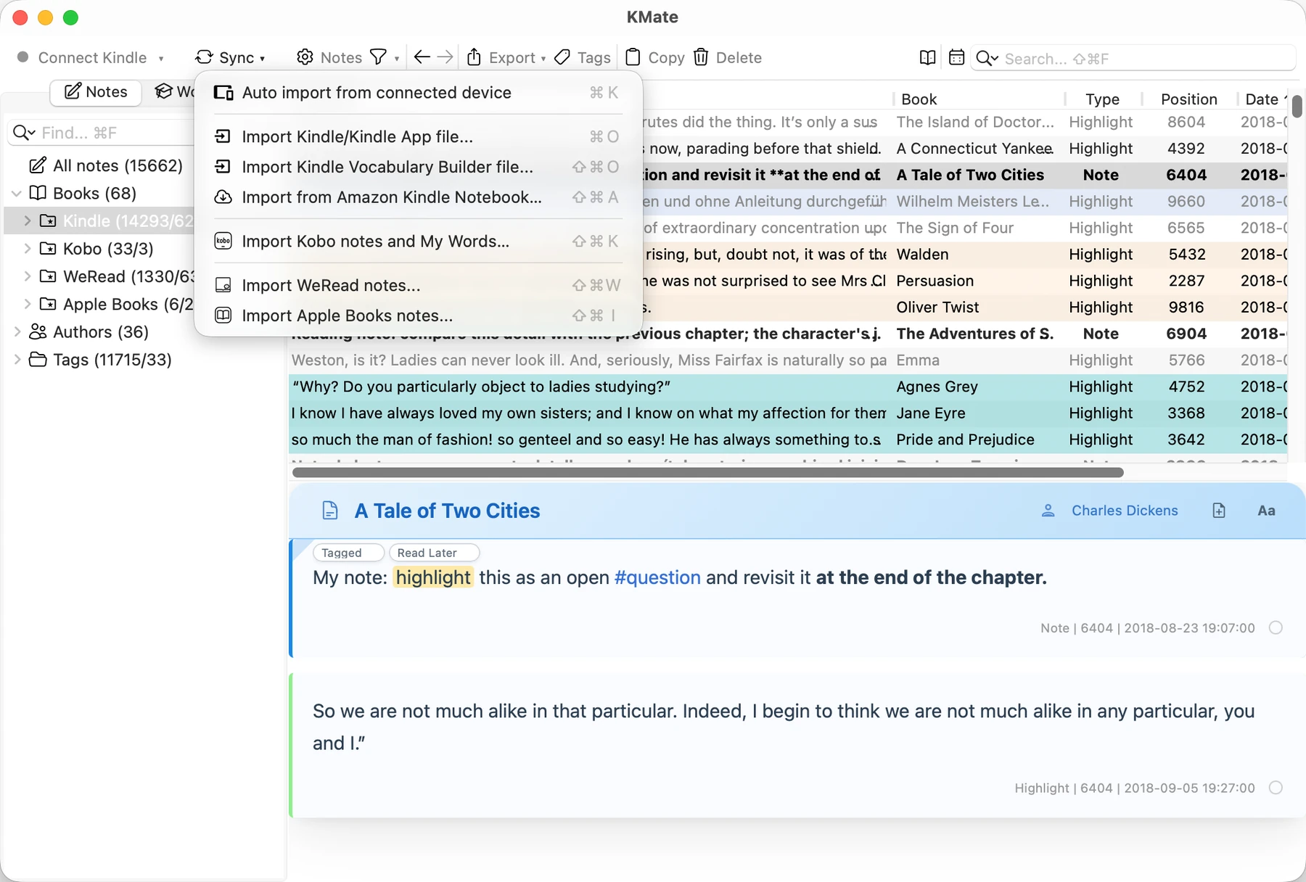Select the Pride and Prejudice row

click(x=787, y=440)
